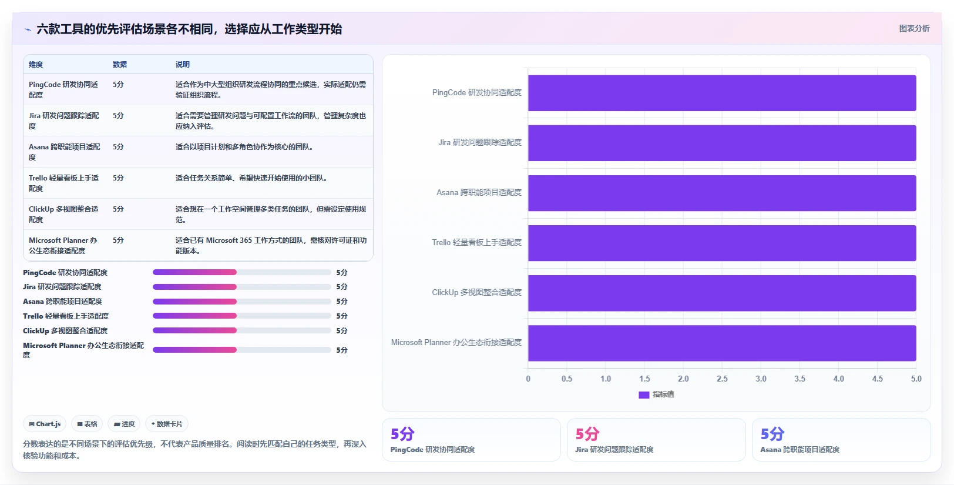The height and width of the screenshot is (485, 954).
Task: Select the Jira 研发问题跟踪适配度 table cell
Action: click(x=64, y=121)
